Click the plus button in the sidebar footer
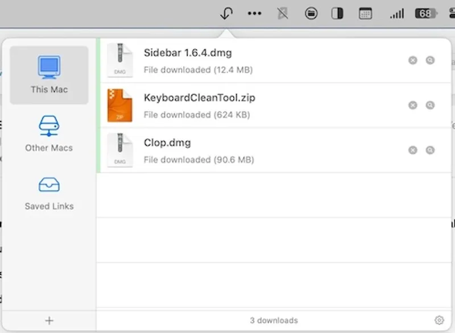The width and height of the screenshot is (455, 333). tap(49, 320)
